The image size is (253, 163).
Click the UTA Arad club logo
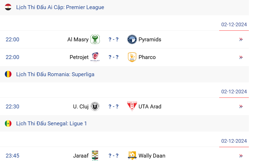coord(132,106)
